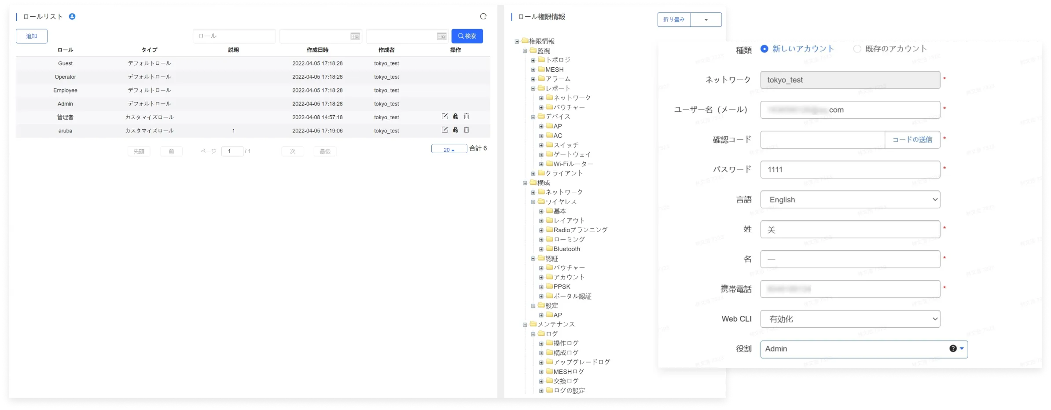Open the Web CLI 有効化 dropdown
The image size is (1051, 410).
(850, 319)
